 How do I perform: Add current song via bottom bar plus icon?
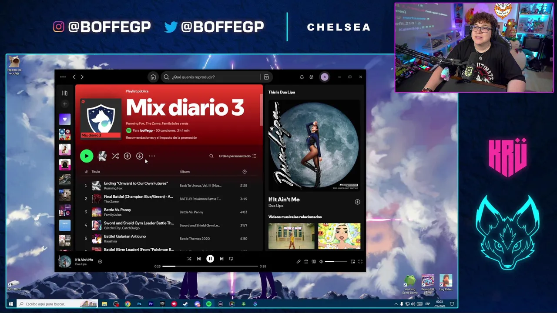[x=100, y=262]
